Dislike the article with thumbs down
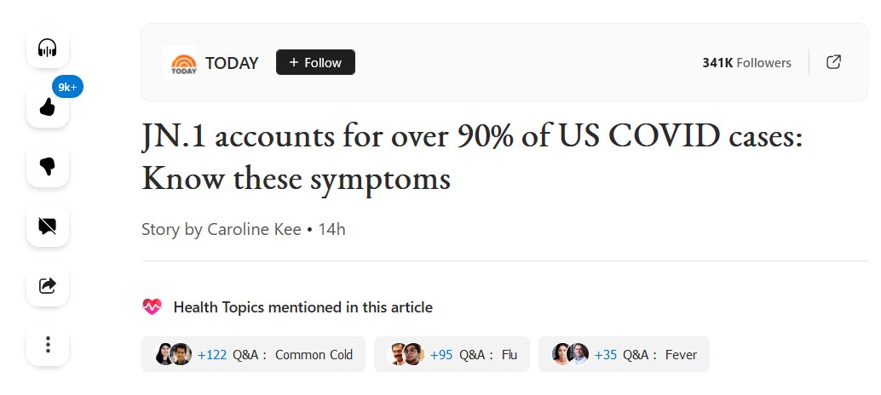The width and height of the screenshot is (881, 395). click(x=48, y=167)
